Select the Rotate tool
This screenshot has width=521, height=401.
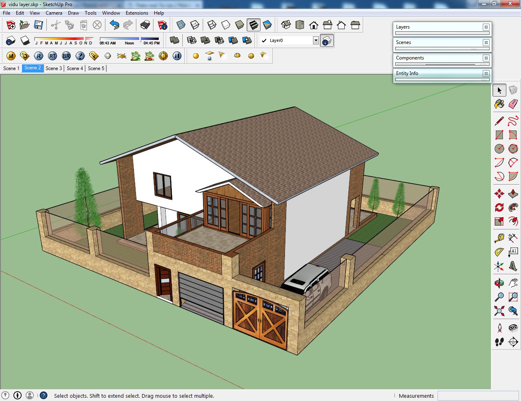499,207
